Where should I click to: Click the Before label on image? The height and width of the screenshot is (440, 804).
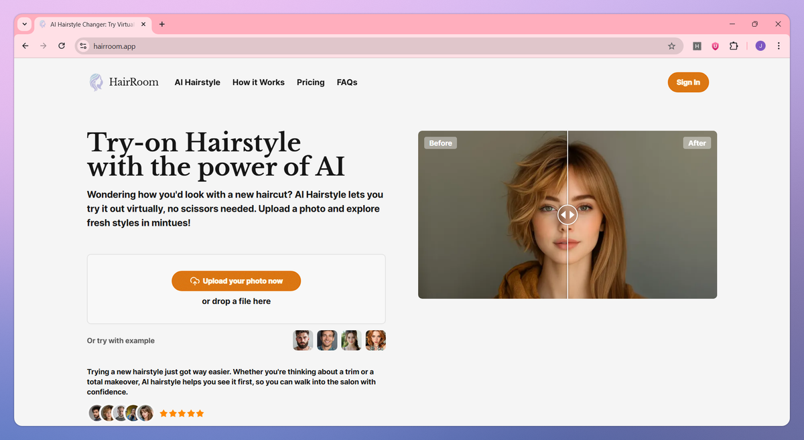tap(440, 143)
